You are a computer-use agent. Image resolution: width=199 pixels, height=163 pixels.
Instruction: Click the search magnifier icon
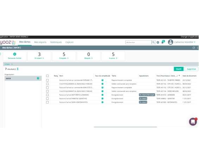click(x=154, y=42)
